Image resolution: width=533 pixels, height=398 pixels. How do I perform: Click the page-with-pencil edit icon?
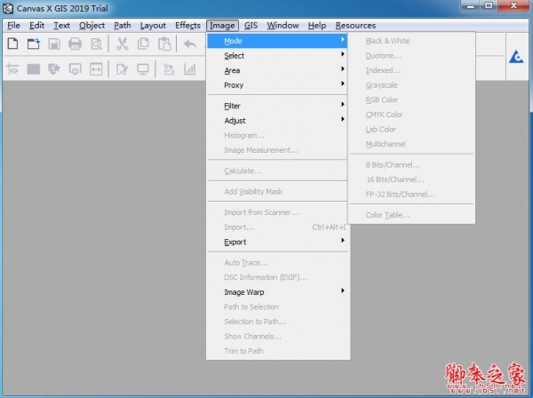pyautogui.click(x=122, y=69)
